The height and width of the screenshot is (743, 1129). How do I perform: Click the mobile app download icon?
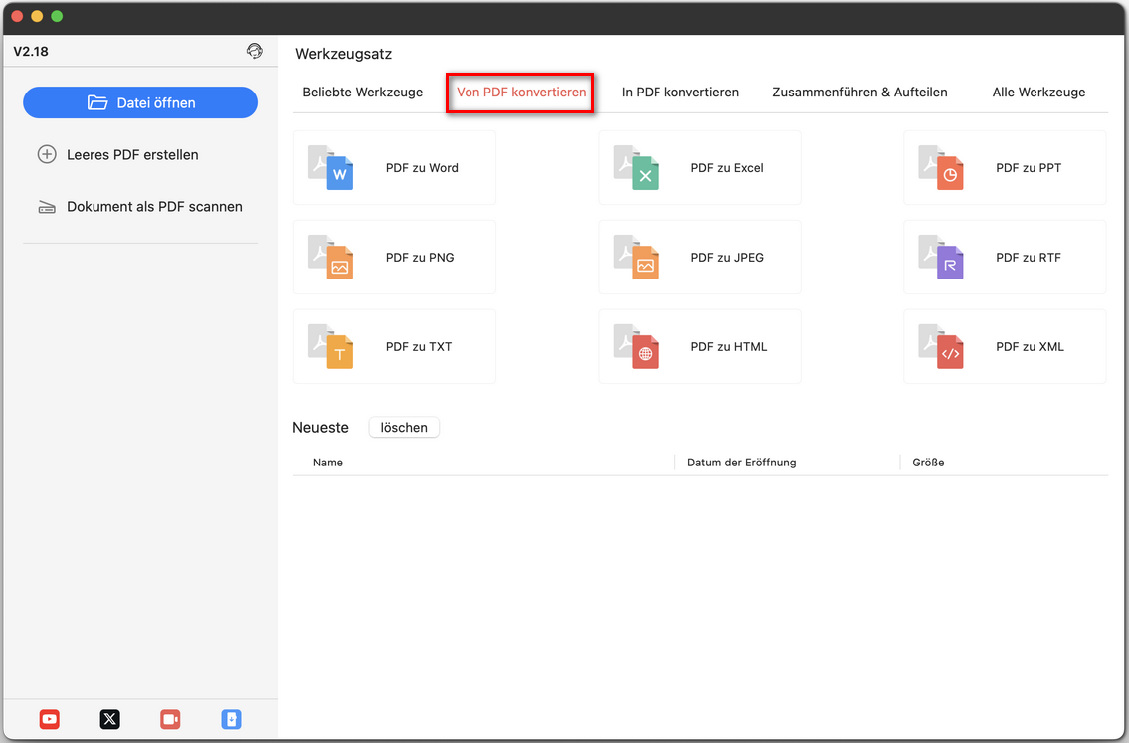[231, 719]
